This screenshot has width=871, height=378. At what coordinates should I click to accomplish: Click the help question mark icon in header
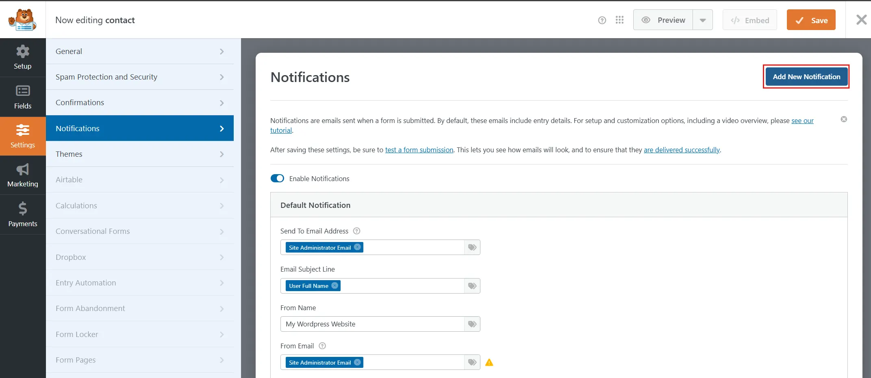pos(602,20)
